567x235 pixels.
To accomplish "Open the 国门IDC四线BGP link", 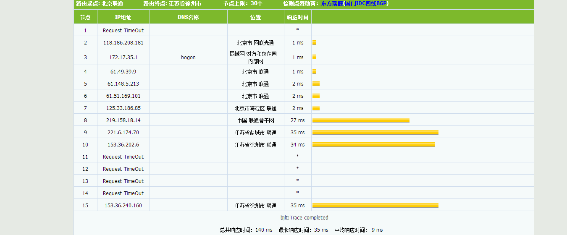I will point(366,3).
